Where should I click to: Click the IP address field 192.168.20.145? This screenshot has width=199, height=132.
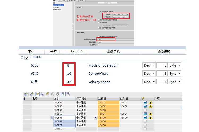120,15
